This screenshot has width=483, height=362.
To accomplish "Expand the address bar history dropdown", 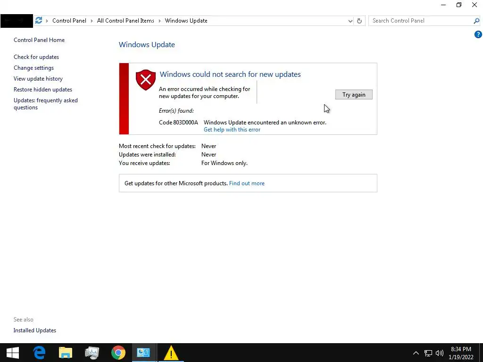I will tap(350, 21).
